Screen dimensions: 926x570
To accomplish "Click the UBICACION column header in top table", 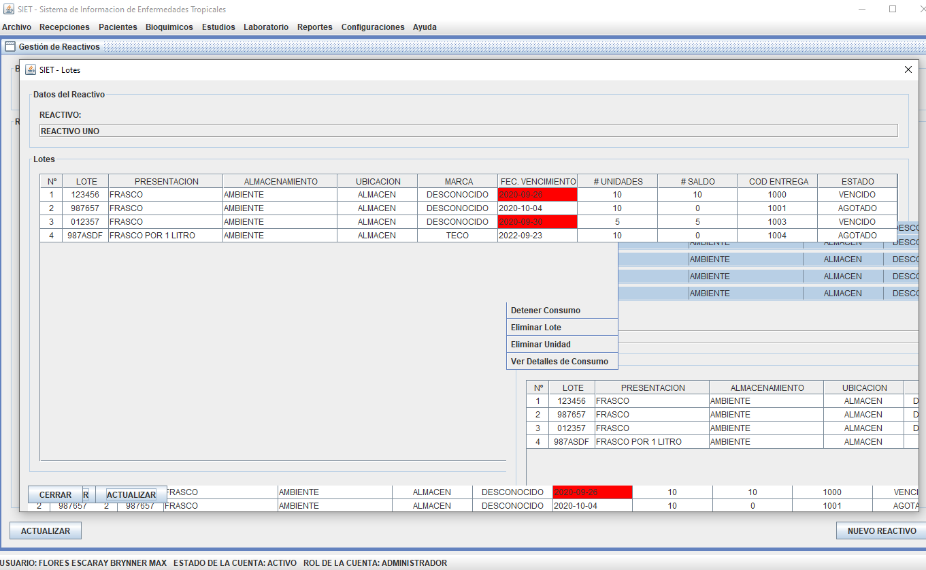I will 378,181.
